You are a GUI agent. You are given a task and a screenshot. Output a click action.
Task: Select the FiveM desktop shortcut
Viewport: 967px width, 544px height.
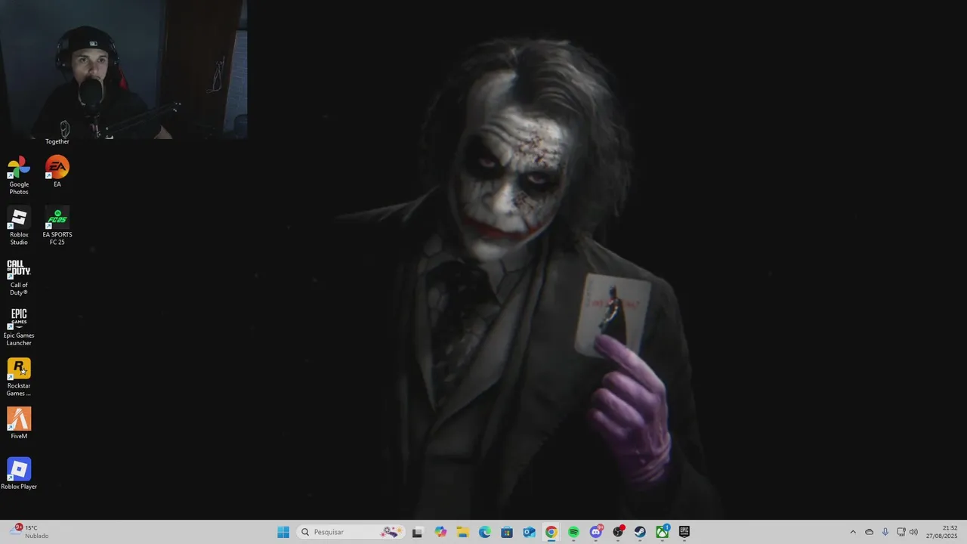click(x=19, y=424)
